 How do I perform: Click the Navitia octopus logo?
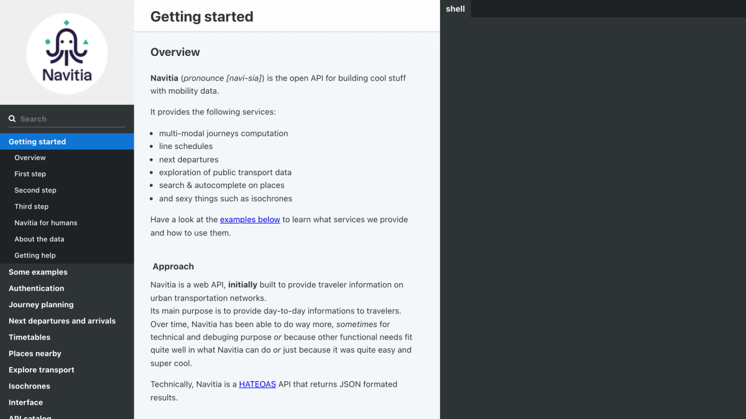(67, 53)
